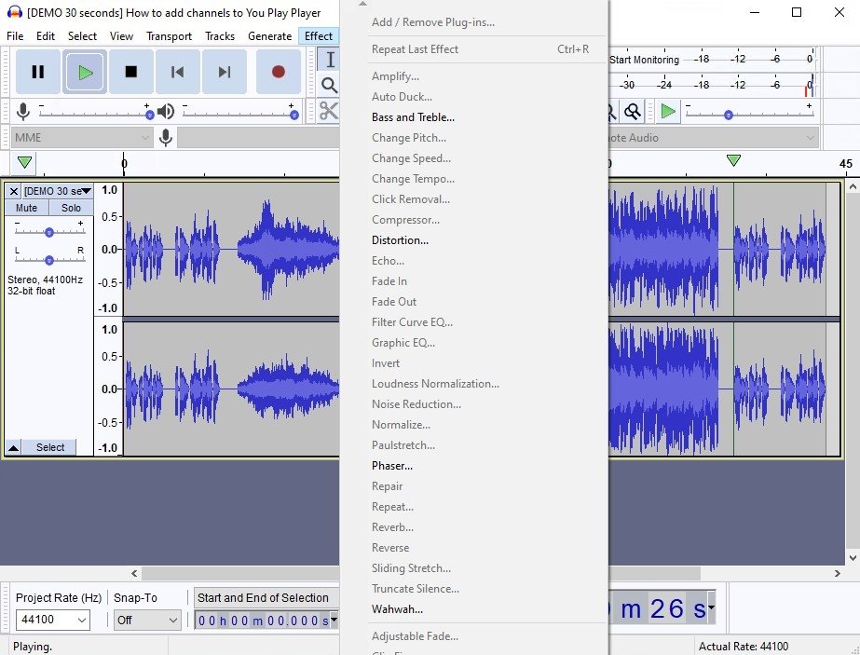Adjust the playback volume slider handle
Image resolution: width=860 pixels, height=655 pixels.
(x=294, y=115)
